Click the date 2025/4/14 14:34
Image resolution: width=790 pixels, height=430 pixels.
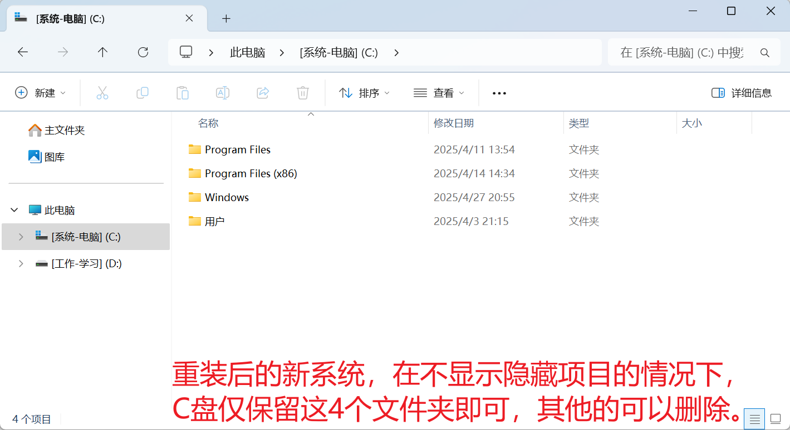(x=474, y=173)
